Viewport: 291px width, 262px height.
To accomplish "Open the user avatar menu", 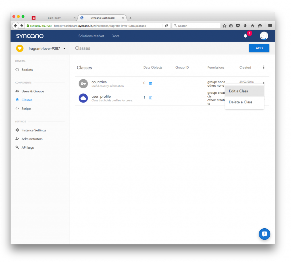I will pyautogui.click(x=264, y=36).
